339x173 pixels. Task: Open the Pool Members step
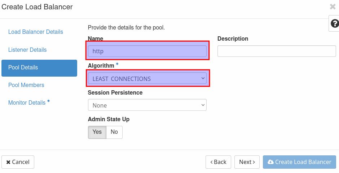(26, 85)
